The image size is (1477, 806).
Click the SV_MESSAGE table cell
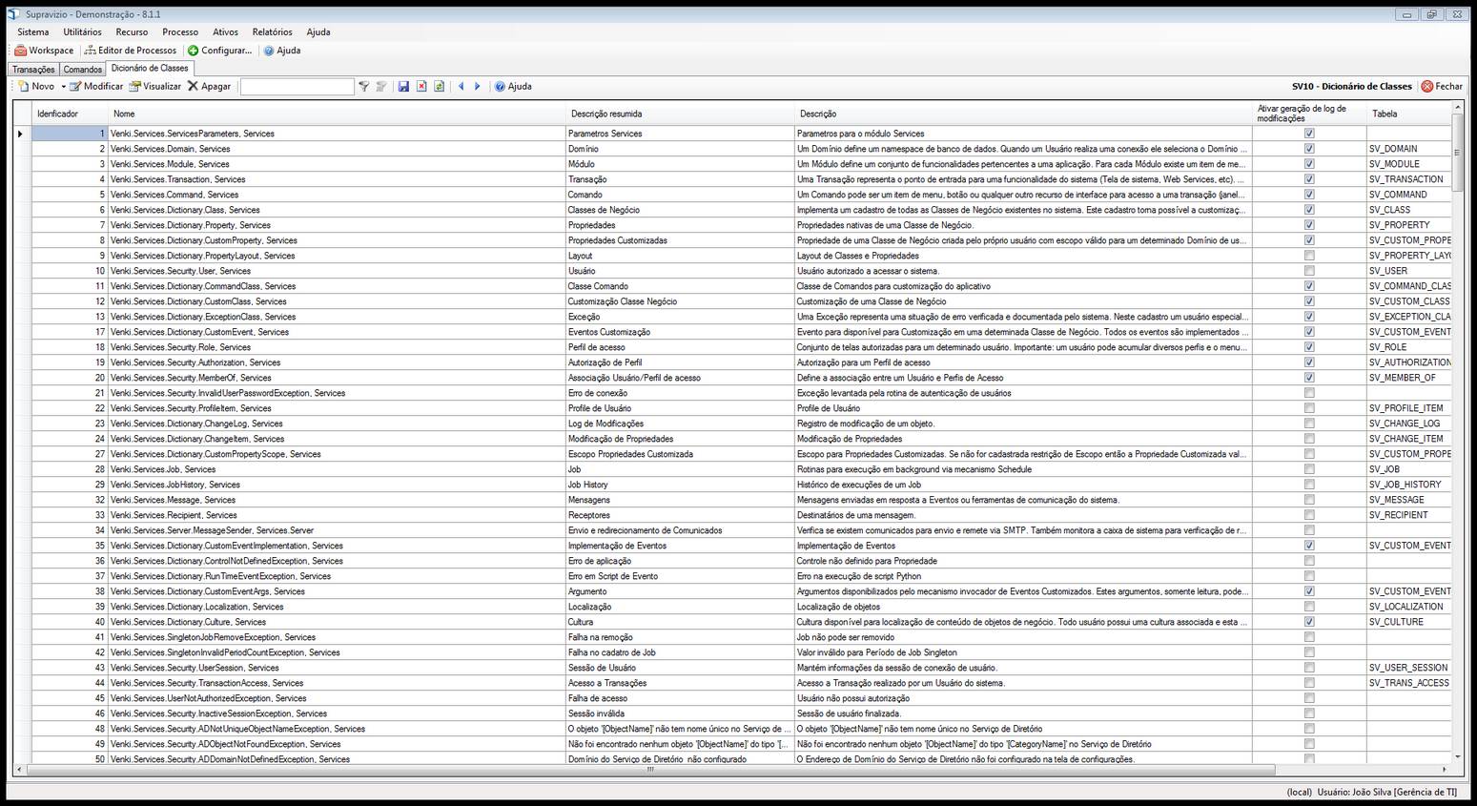[x=1408, y=500]
